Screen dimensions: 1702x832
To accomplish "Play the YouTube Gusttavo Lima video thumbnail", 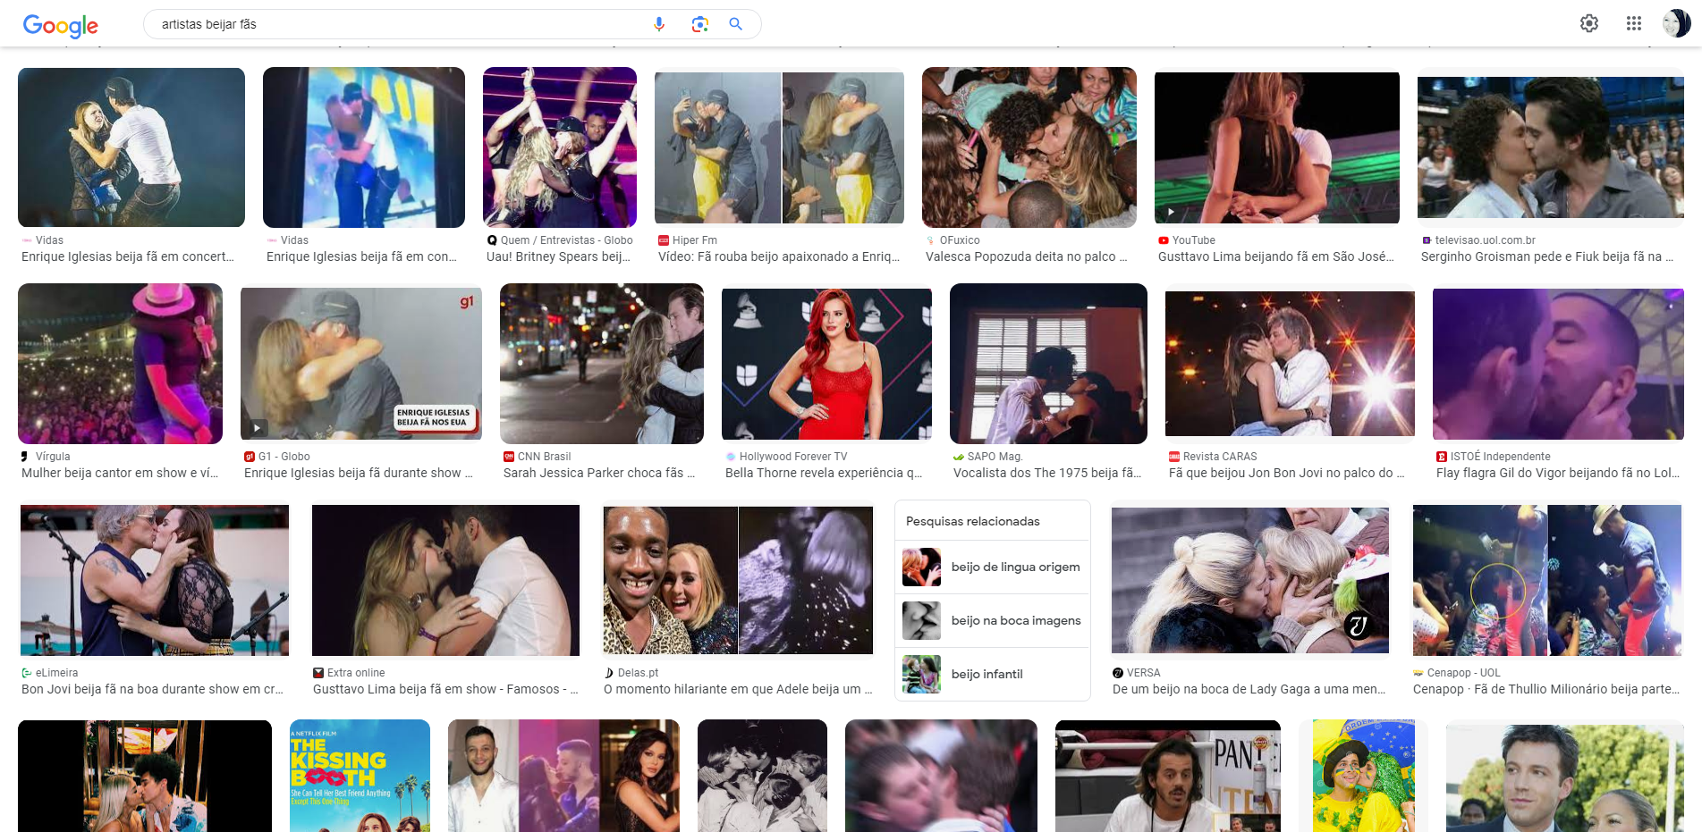I will point(1276,147).
